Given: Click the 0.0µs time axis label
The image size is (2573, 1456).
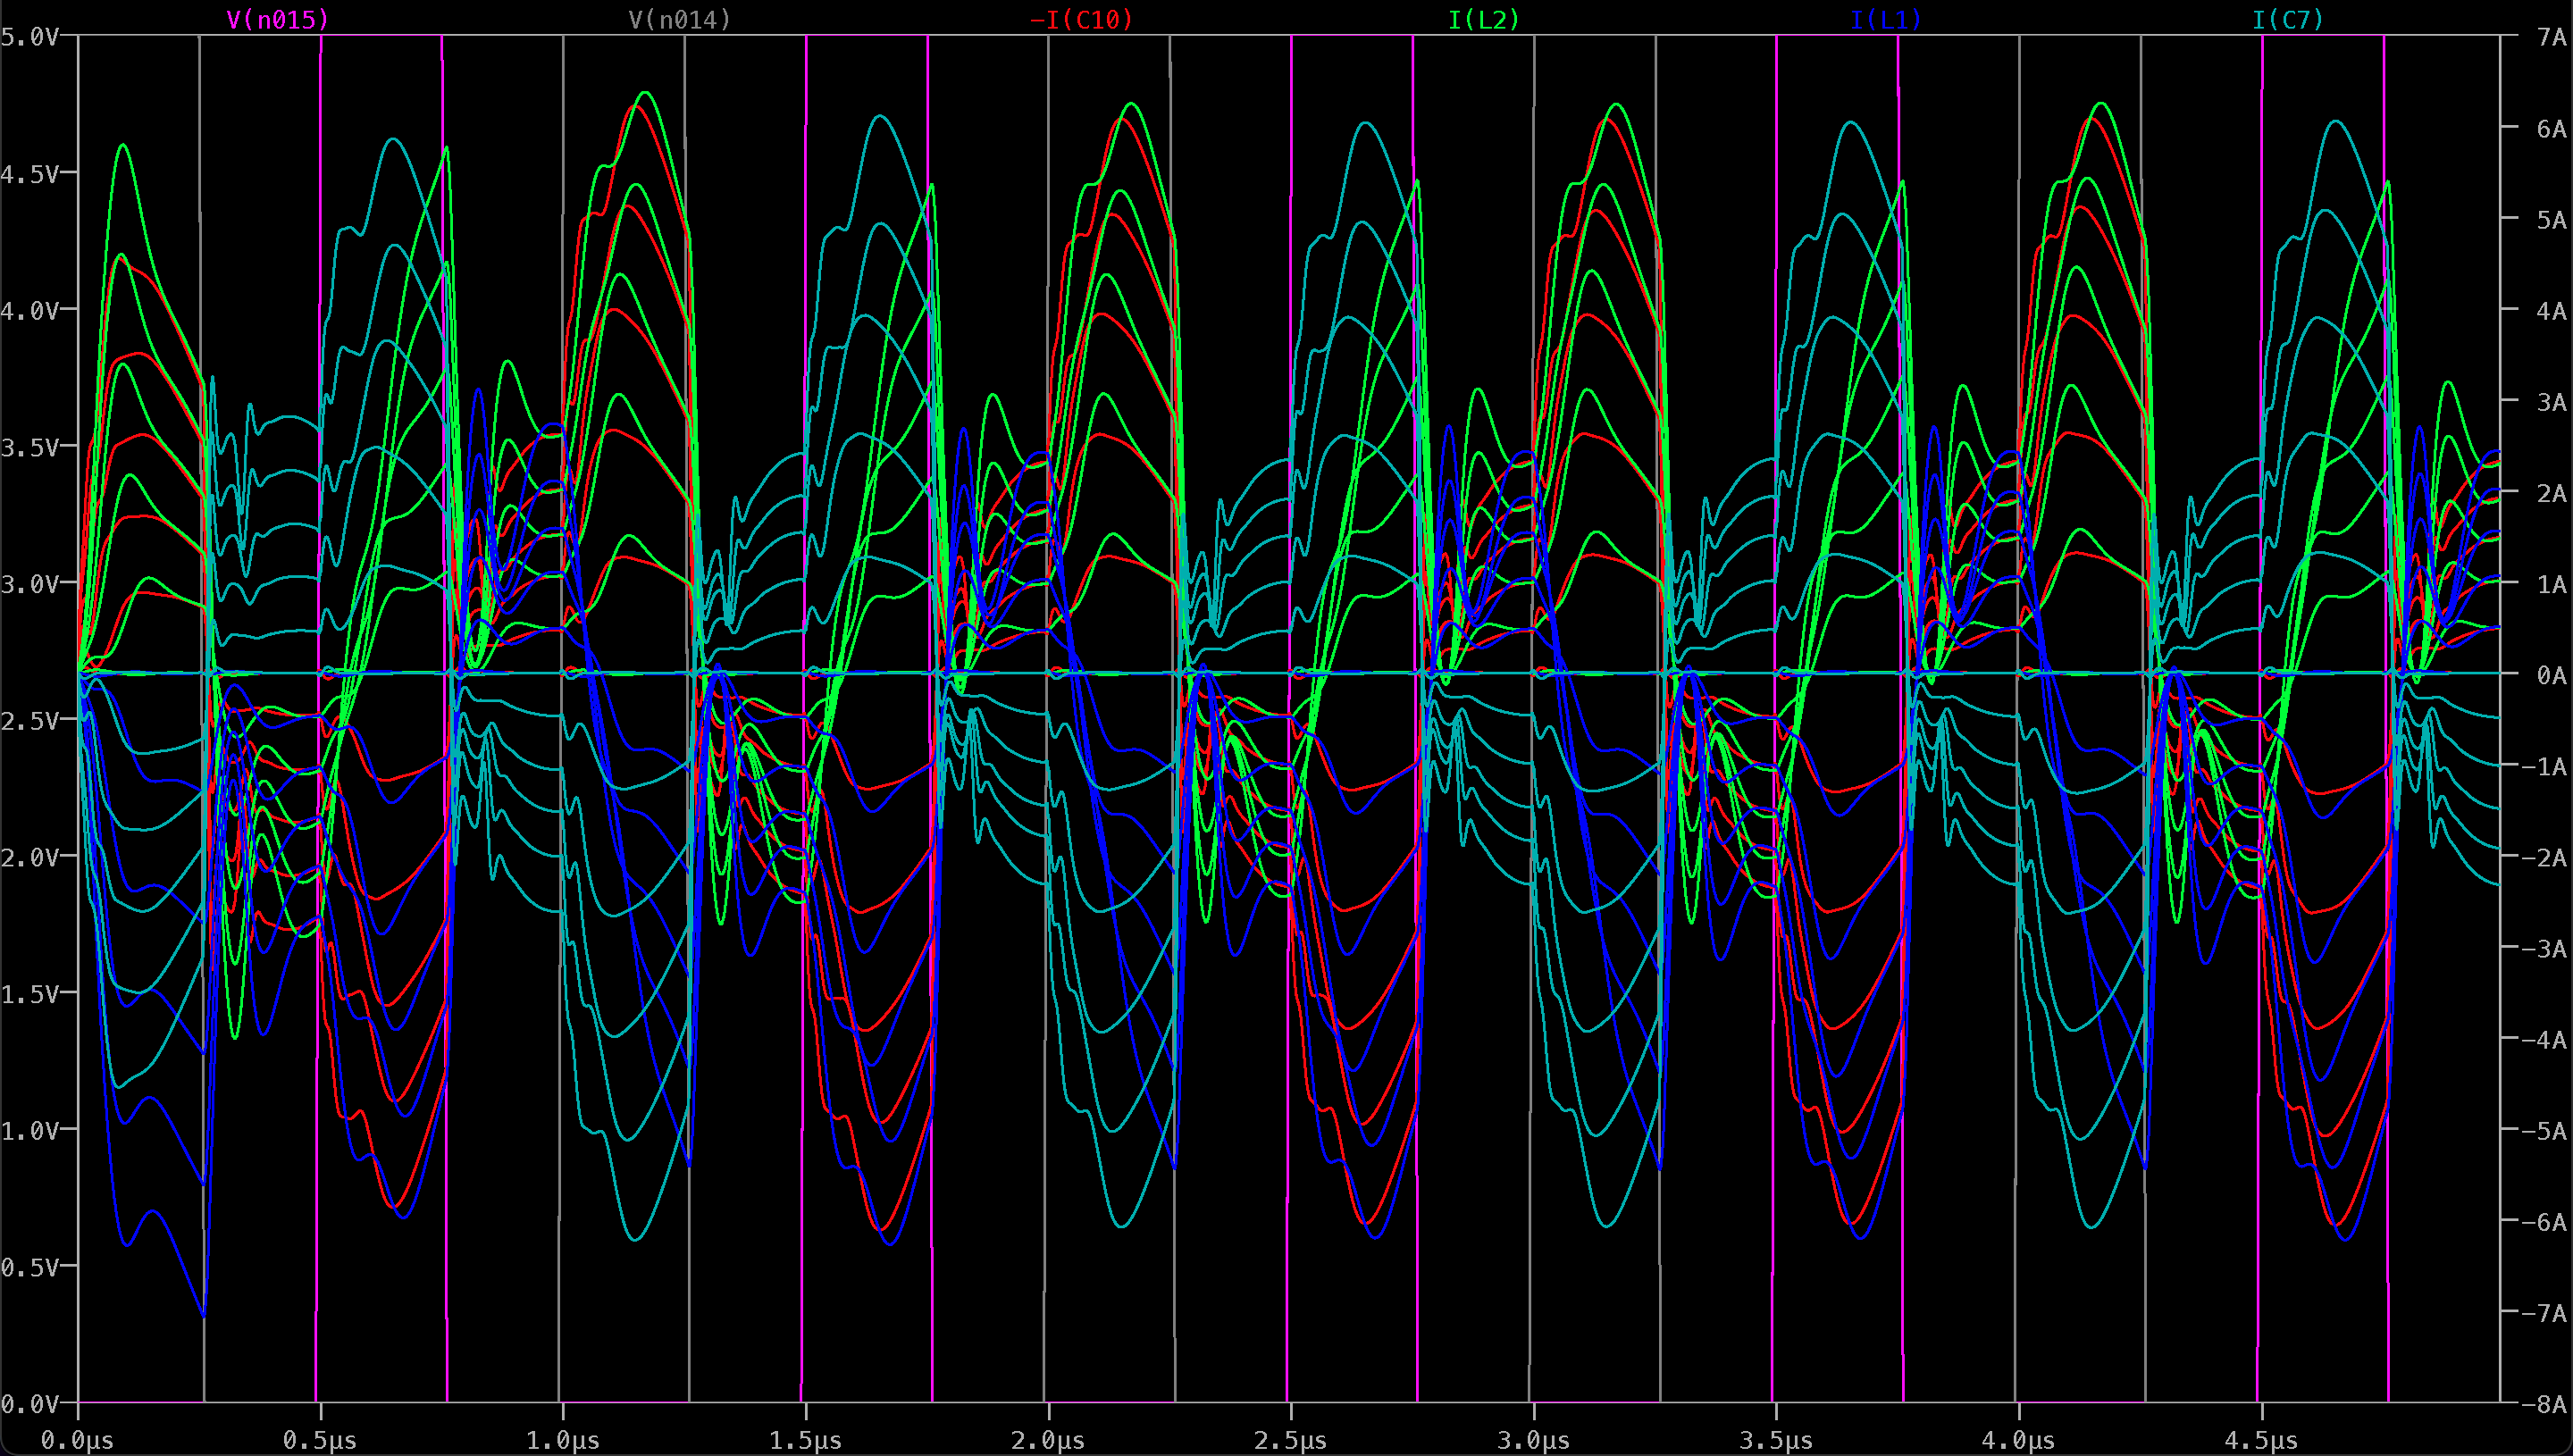Looking at the screenshot, I should [x=77, y=1441].
